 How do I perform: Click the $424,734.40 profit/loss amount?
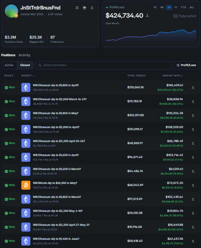124,16
